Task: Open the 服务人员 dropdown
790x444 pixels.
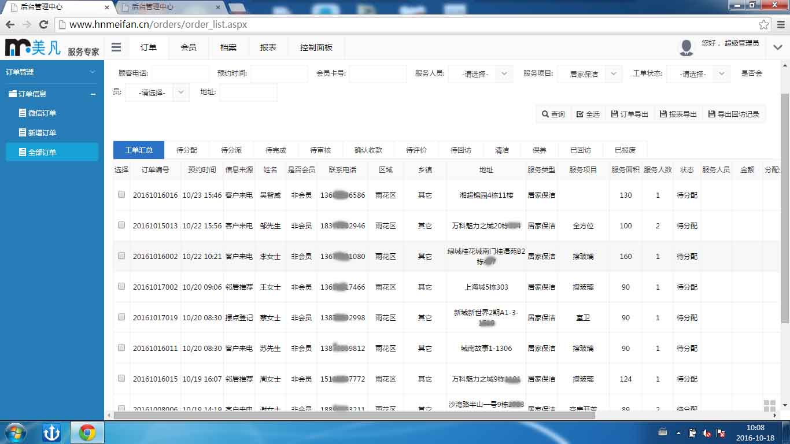Action: pyautogui.click(x=480, y=73)
